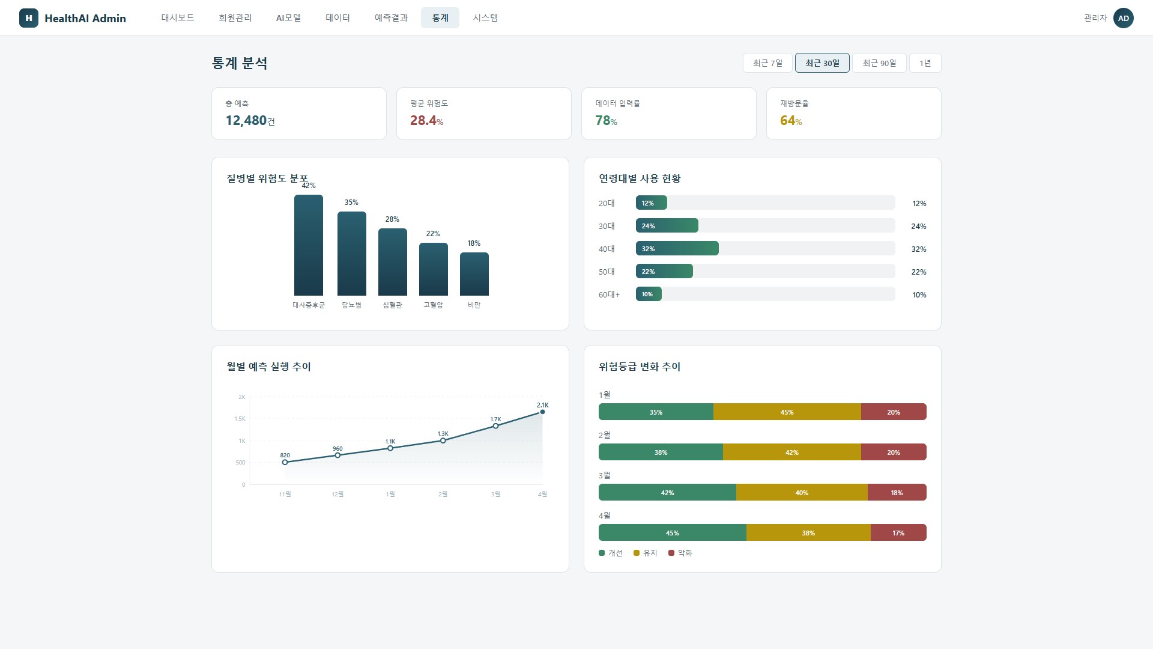
Task: Switch to the AI모델 section
Action: coord(288,18)
